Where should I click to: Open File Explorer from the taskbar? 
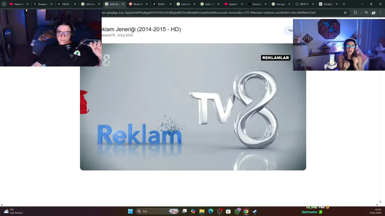[x=202, y=211]
